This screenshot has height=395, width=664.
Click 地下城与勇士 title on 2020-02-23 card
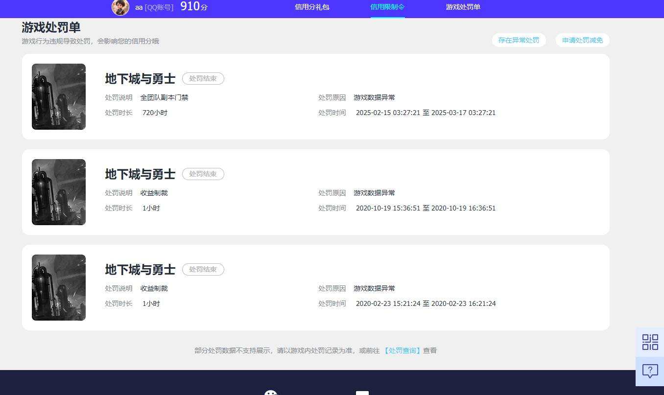click(140, 269)
